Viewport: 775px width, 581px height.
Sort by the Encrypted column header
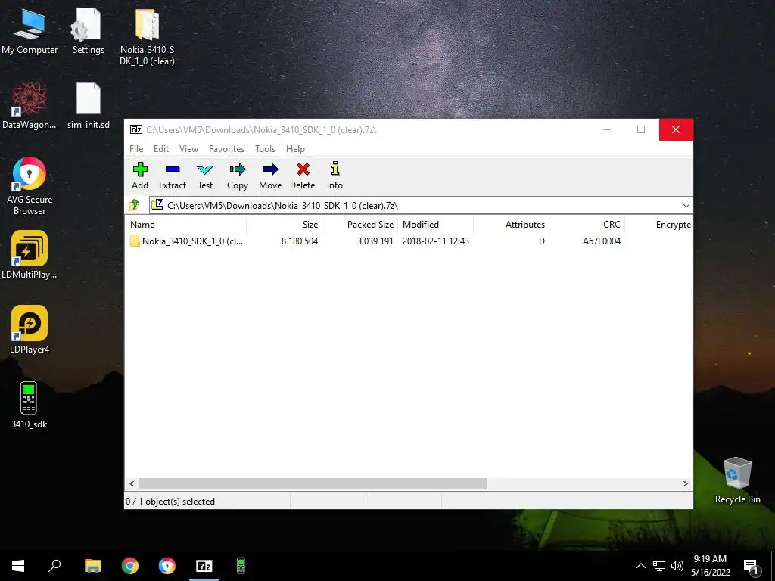(658, 224)
